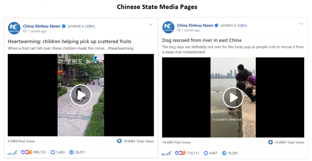Click the share icon beside 10,265
This screenshot has width=312, height=161.
click(224, 153)
